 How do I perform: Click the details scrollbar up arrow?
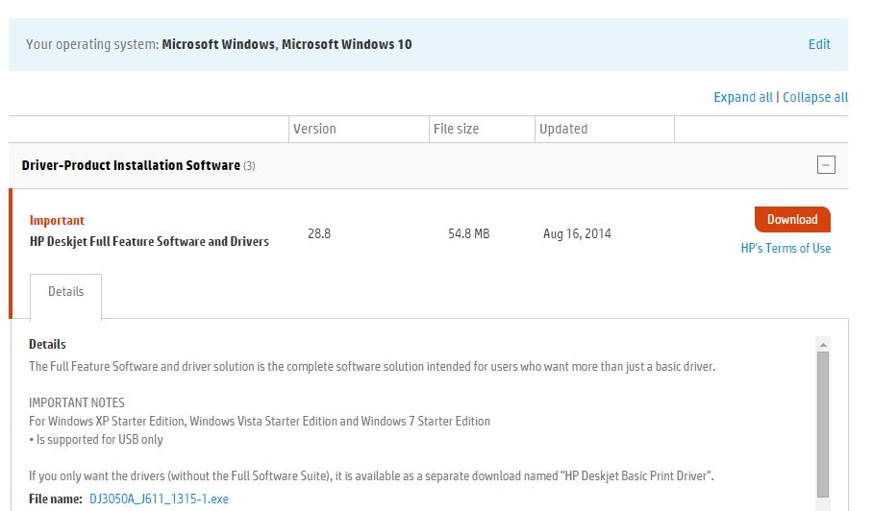coord(823,345)
